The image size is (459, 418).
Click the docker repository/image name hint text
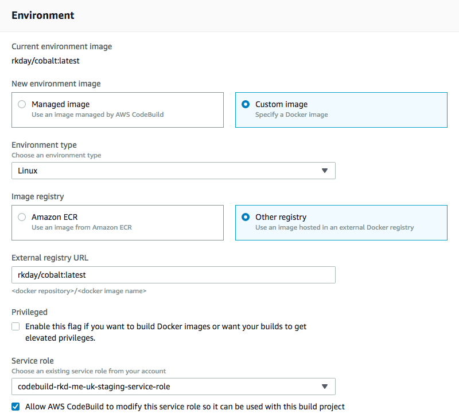pyautogui.click(x=79, y=291)
